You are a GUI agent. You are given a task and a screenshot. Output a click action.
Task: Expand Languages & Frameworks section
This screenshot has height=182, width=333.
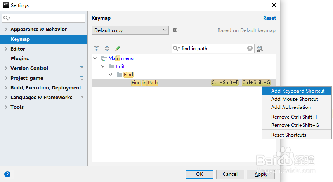pos(6,98)
